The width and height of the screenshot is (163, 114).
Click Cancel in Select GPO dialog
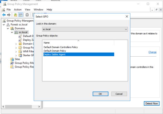tap(119, 94)
